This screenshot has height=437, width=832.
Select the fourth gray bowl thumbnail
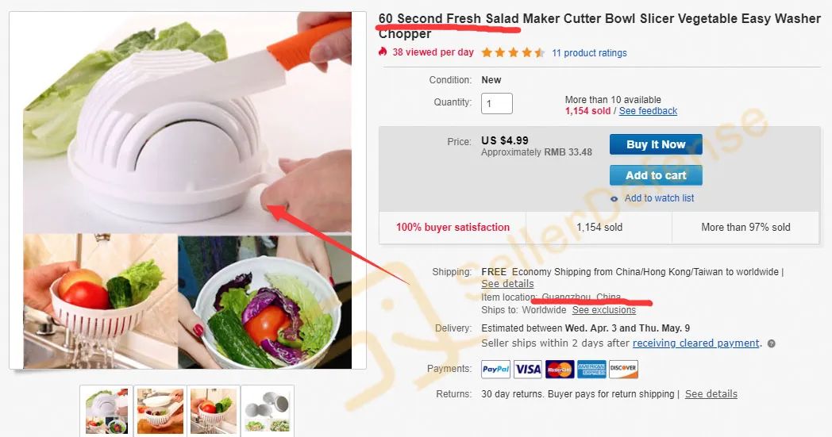point(268,412)
